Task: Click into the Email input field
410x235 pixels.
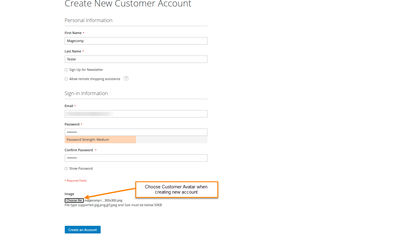Action: [x=136, y=114]
